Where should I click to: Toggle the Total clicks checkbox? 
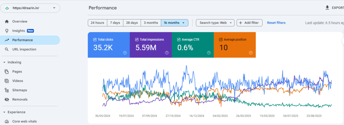point(95,40)
